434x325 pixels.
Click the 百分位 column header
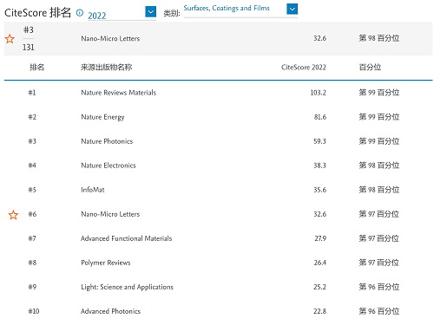coord(370,68)
